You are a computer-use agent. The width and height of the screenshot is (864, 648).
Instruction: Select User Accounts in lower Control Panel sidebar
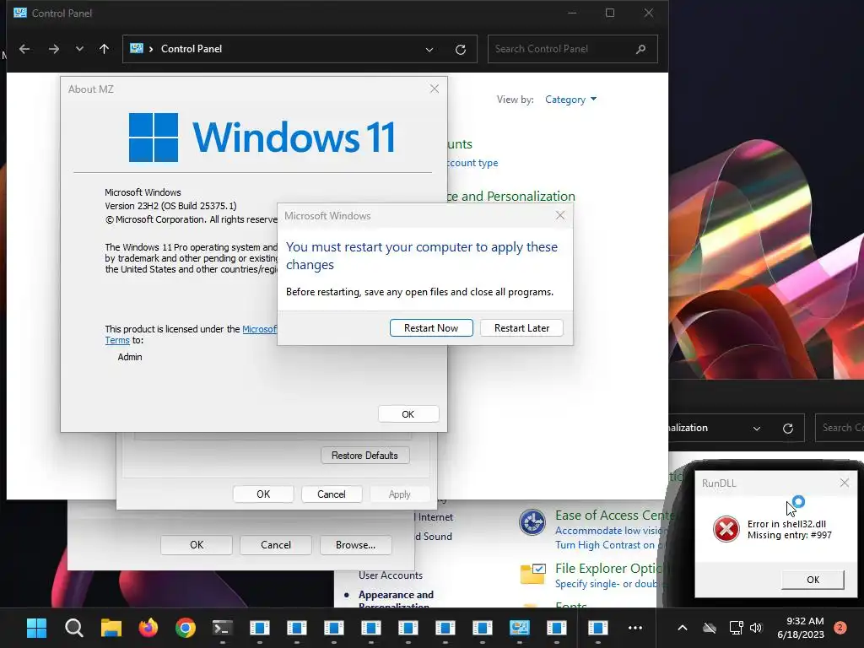391,575
